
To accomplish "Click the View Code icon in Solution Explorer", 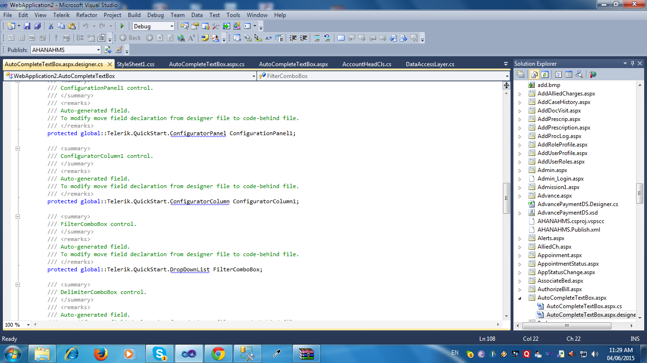I will coord(558,74).
